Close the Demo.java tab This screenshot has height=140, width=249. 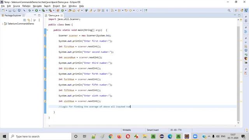click(61, 16)
